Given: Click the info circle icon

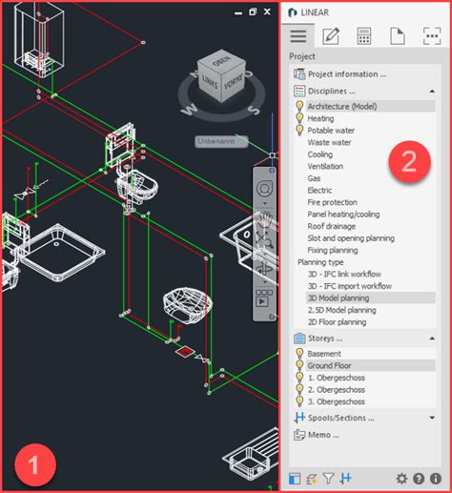Looking at the screenshot, I should pyautogui.click(x=436, y=478).
